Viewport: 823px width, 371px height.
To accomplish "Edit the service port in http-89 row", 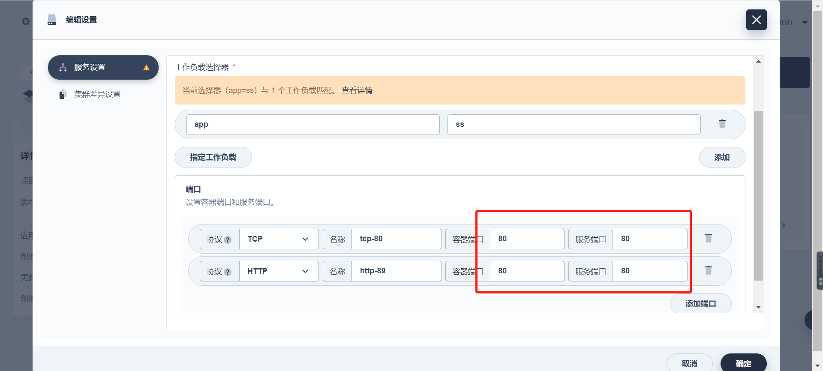I will [x=650, y=271].
